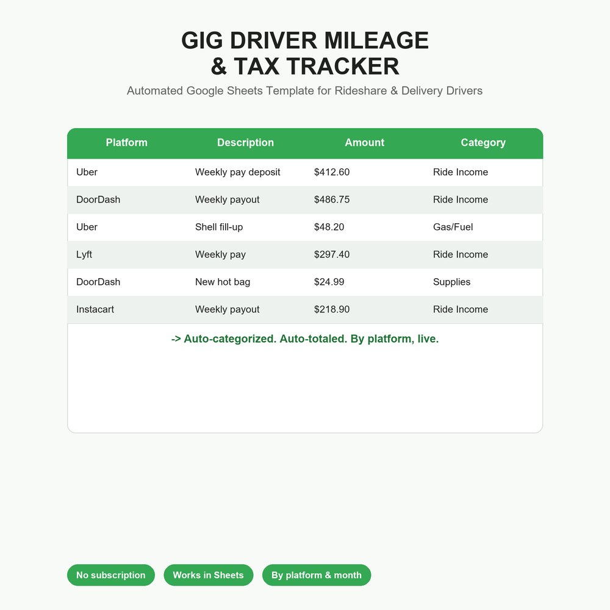Click the $218.90 amount cell

click(332, 310)
